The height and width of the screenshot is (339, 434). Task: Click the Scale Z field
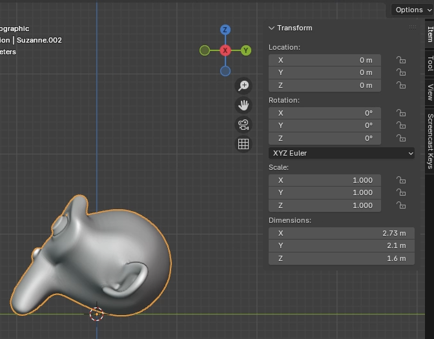pyautogui.click(x=325, y=205)
